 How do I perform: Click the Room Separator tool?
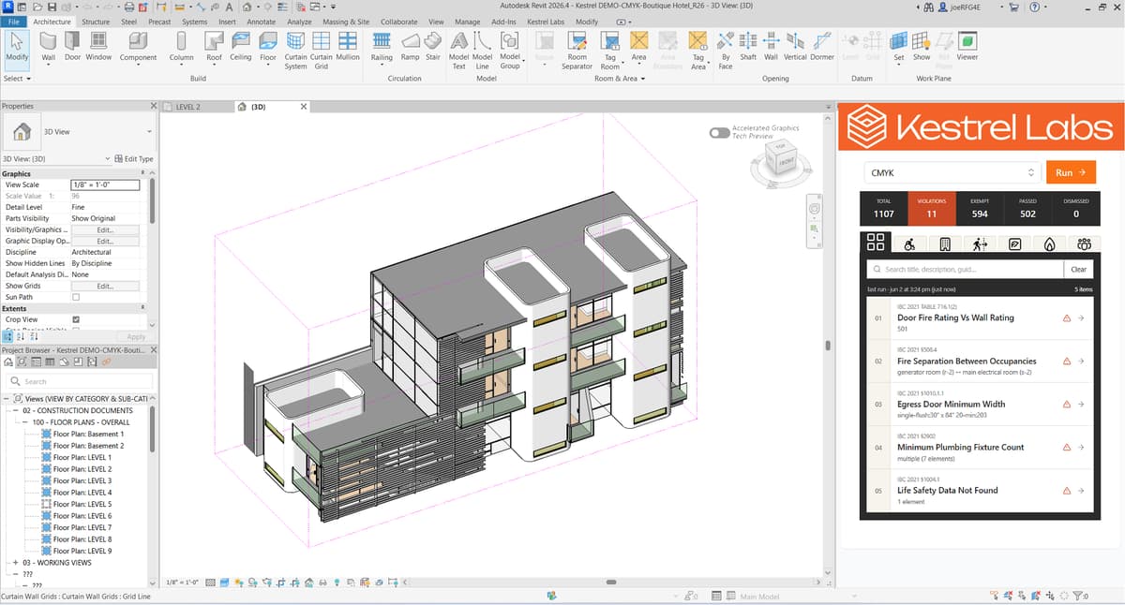pos(577,51)
